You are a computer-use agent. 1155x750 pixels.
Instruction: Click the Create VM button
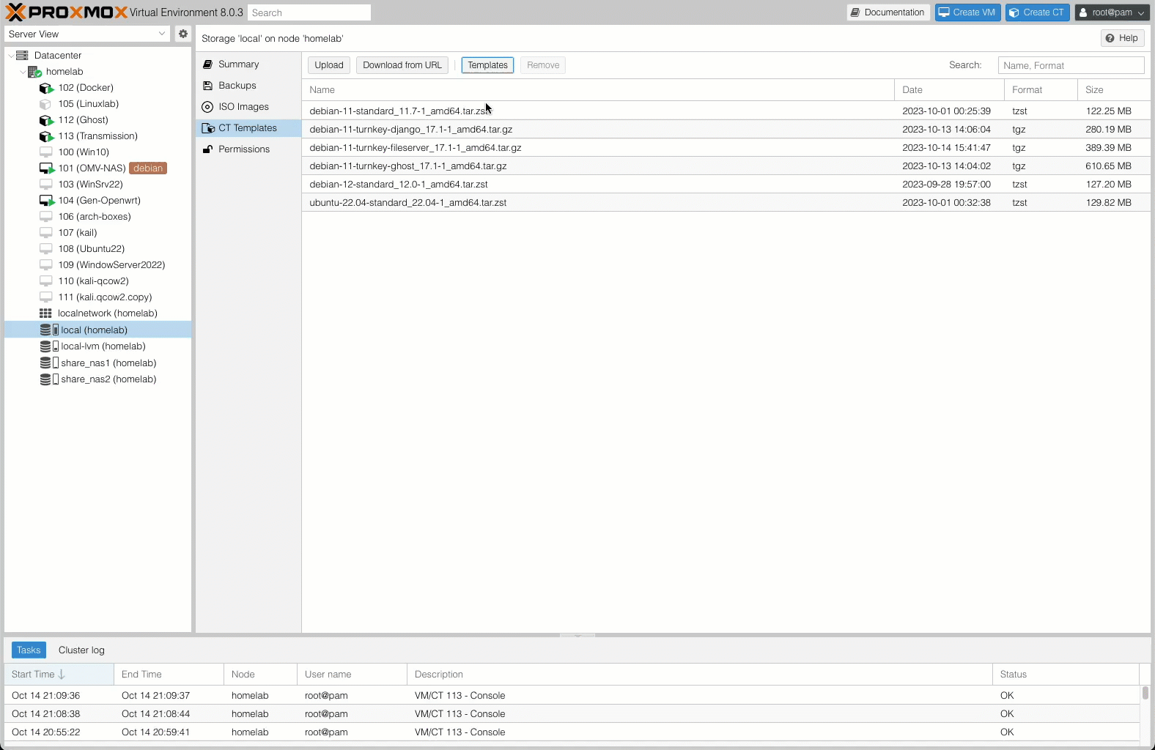click(967, 12)
